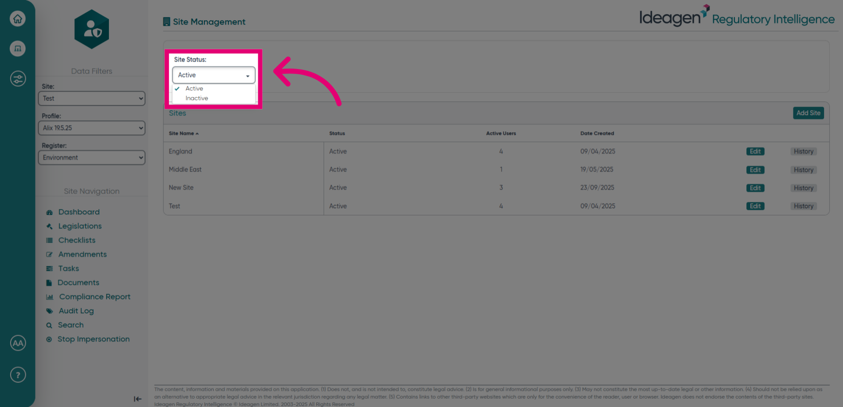Click the Search magnifier icon
Image resolution: width=843 pixels, height=407 pixels.
pos(49,325)
